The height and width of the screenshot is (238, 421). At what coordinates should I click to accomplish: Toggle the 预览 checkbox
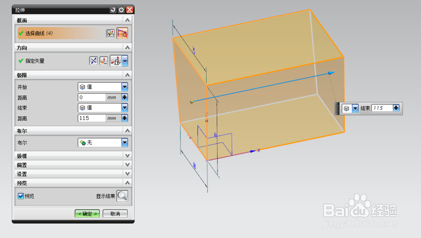[x=21, y=196]
